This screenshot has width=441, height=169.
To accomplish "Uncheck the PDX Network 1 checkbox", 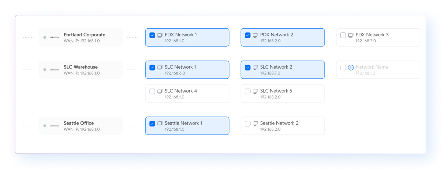I will (x=152, y=35).
